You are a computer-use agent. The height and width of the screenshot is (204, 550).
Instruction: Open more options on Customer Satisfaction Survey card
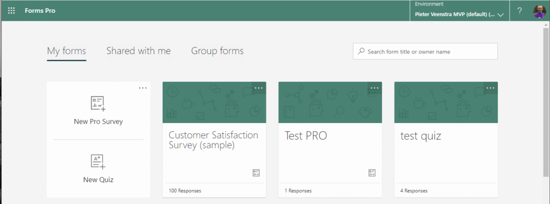[x=258, y=88]
